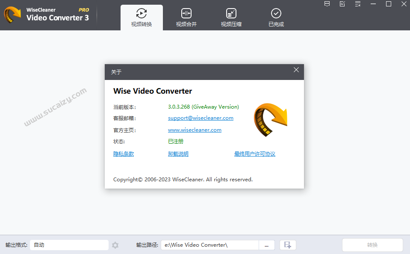Browse output folder with the ... button

(267, 245)
